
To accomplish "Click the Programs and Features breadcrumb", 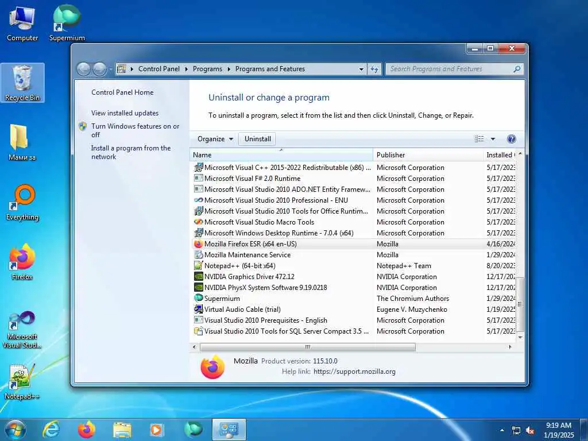I will pyautogui.click(x=270, y=69).
